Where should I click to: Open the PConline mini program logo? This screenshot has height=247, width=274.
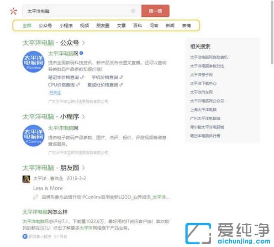click(34, 136)
